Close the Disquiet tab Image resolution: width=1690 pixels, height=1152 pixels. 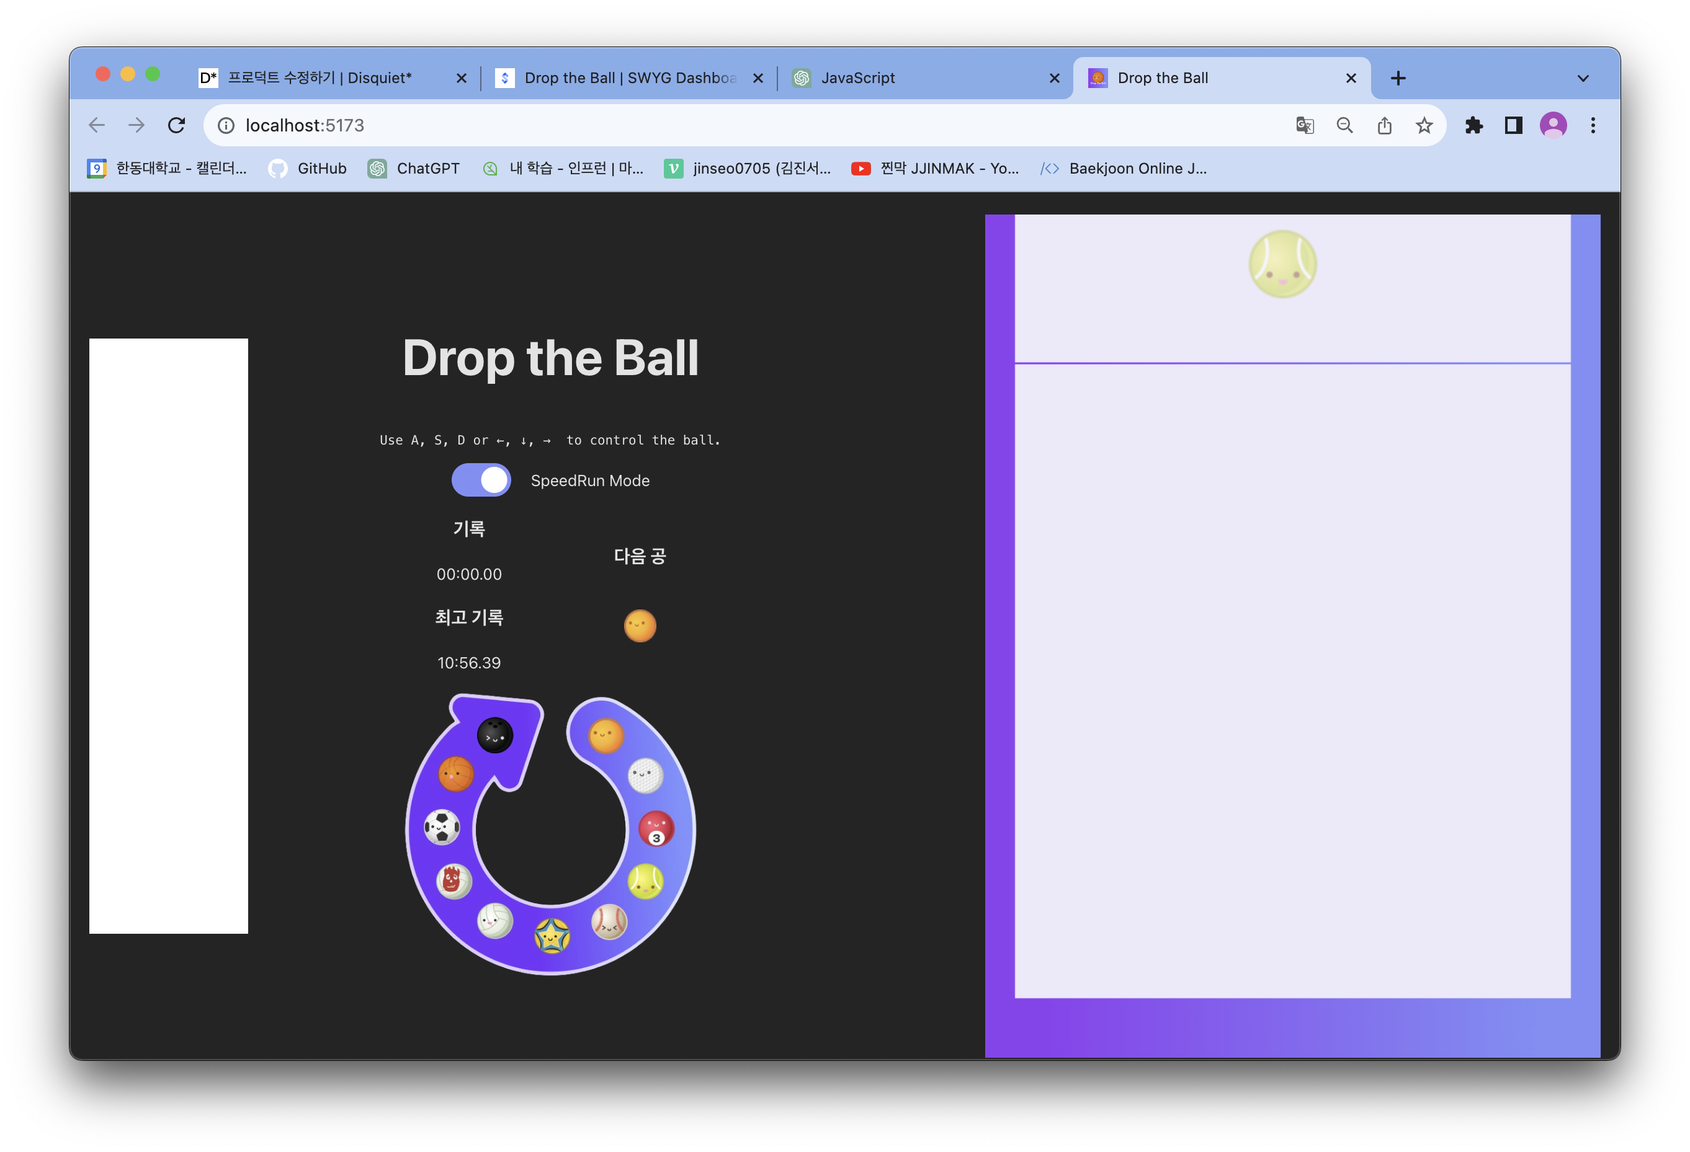tap(461, 78)
